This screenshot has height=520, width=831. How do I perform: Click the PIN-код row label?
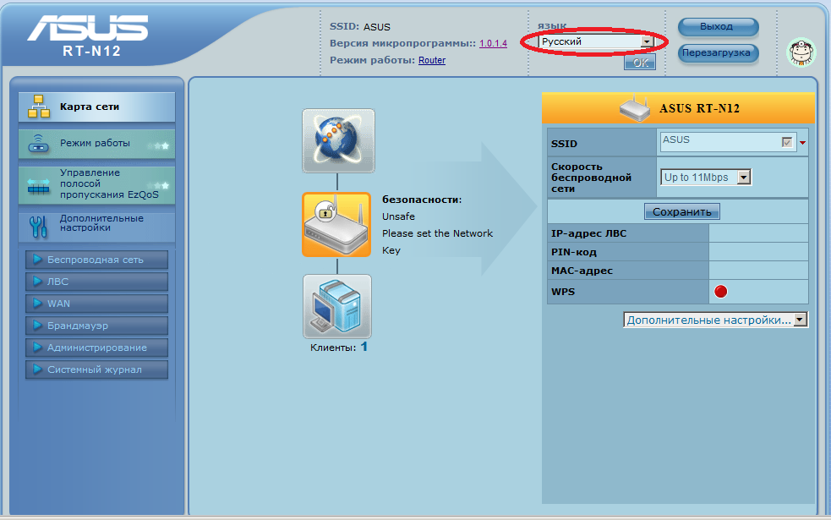pos(574,252)
